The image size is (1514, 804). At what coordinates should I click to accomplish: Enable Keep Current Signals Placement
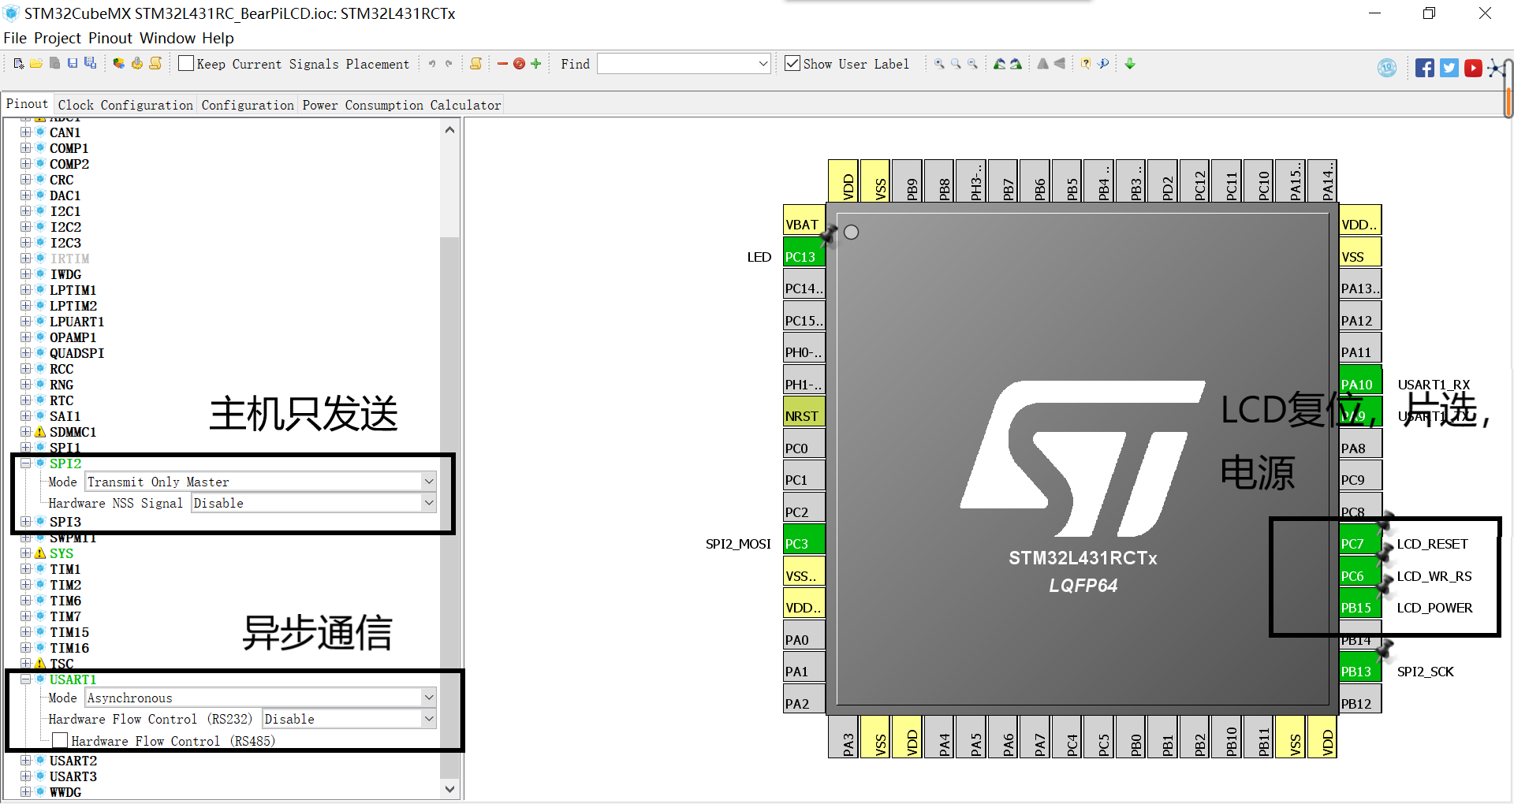tap(186, 63)
